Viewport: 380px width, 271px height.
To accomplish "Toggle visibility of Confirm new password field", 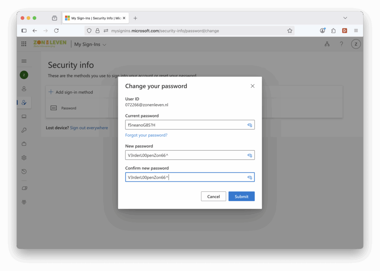I will tap(250, 178).
